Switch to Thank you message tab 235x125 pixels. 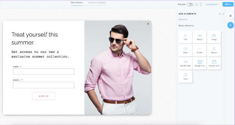[x=97, y=3]
